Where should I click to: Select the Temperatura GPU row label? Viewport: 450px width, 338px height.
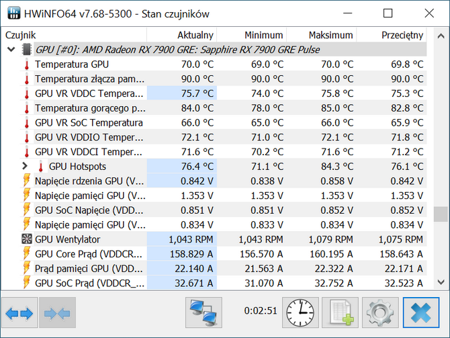[72, 65]
